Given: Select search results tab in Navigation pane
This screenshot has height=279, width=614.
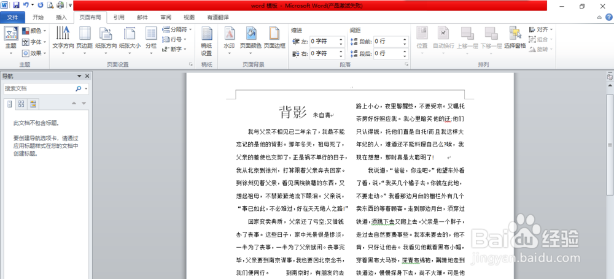Looking at the screenshot, I should point(33,104).
